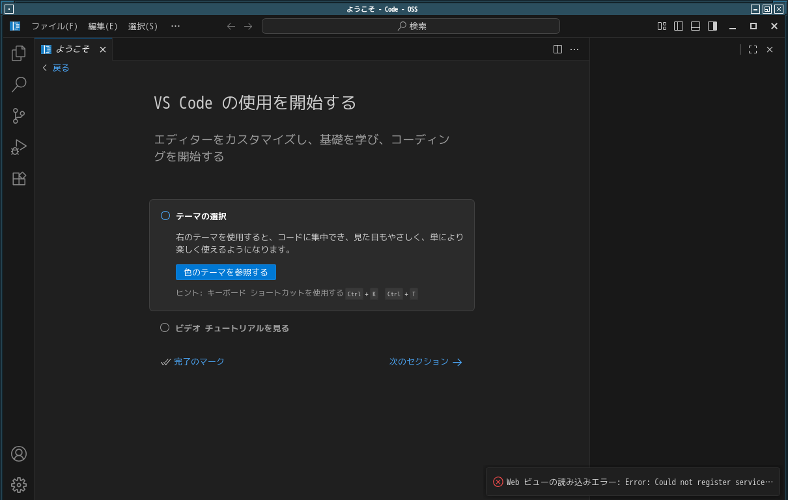
Task: Mark the テーマの選択 step circle
Action: [165, 216]
